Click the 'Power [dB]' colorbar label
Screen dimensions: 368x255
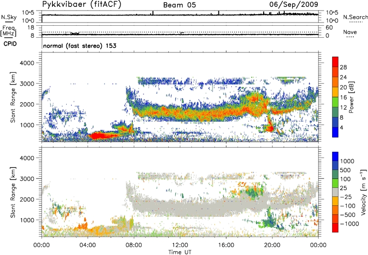[x=351, y=97]
